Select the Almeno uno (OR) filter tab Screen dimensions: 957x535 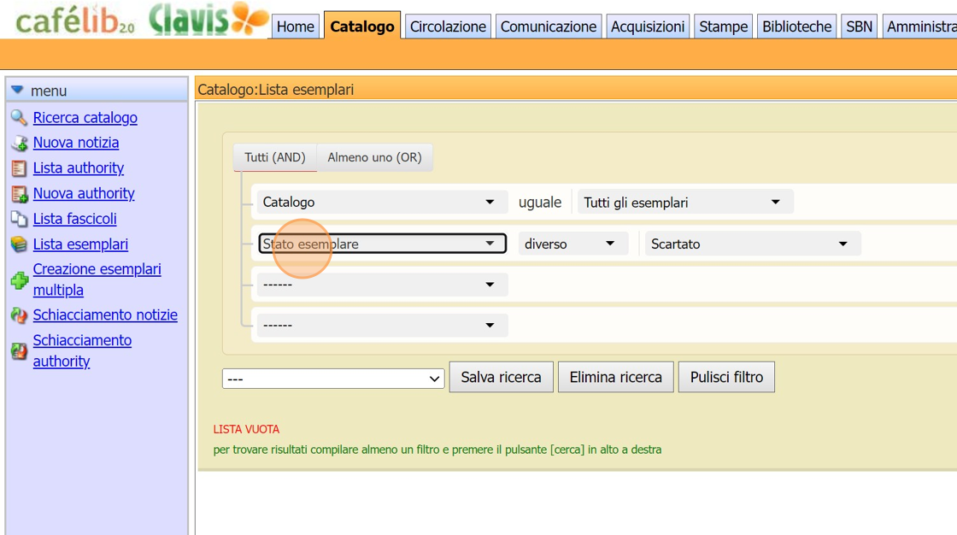(375, 157)
